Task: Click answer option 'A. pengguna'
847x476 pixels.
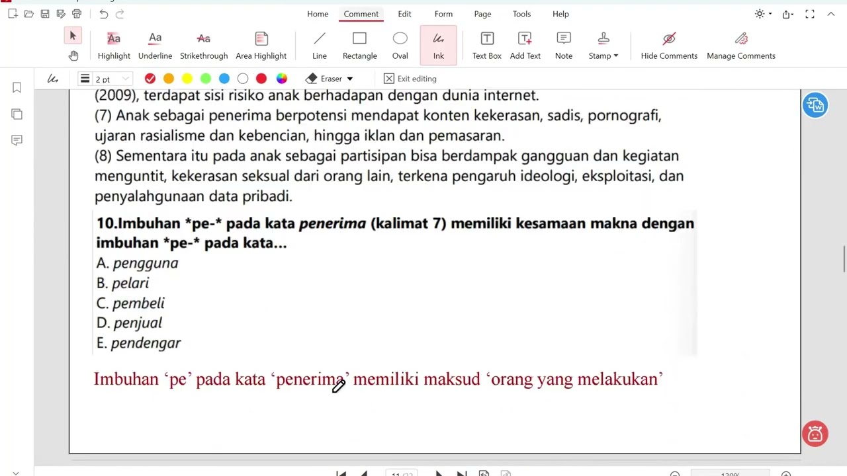Action: click(x=137, y=263)
